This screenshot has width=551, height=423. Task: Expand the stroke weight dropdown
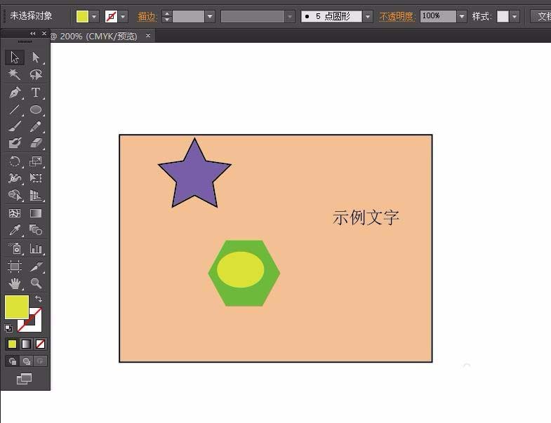pyautogui.click(x=210, y=17)
